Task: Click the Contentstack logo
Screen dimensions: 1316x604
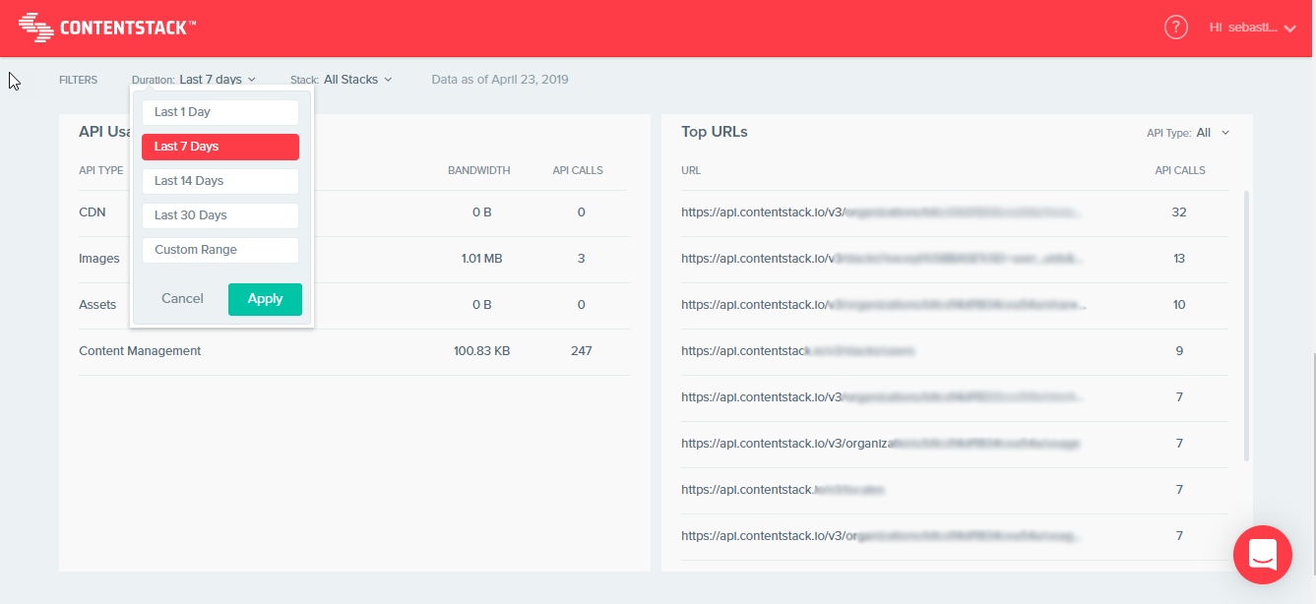Action: click(107, 28)
